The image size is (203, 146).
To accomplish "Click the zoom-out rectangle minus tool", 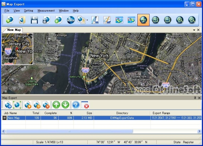I will (168, 20).
